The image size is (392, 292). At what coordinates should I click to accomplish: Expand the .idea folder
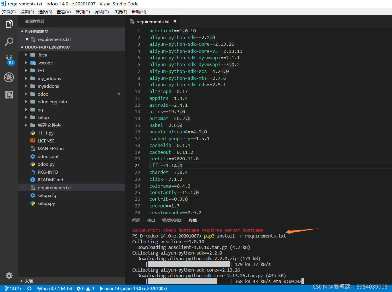click(x=71, y=55)
